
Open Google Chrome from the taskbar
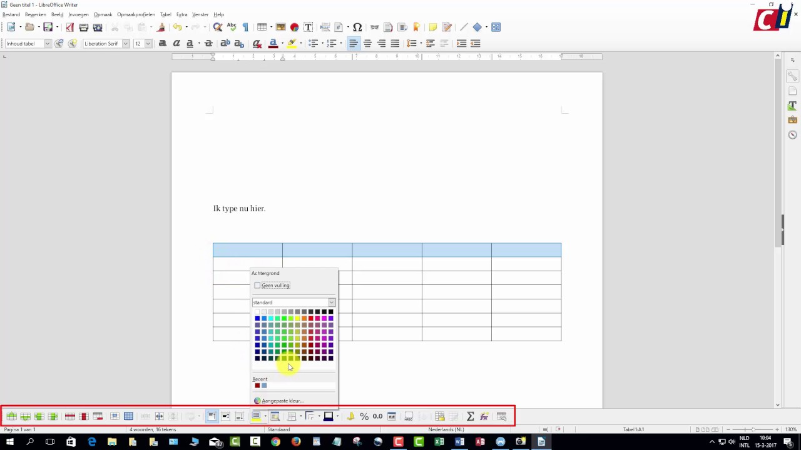tap(275, 442)
